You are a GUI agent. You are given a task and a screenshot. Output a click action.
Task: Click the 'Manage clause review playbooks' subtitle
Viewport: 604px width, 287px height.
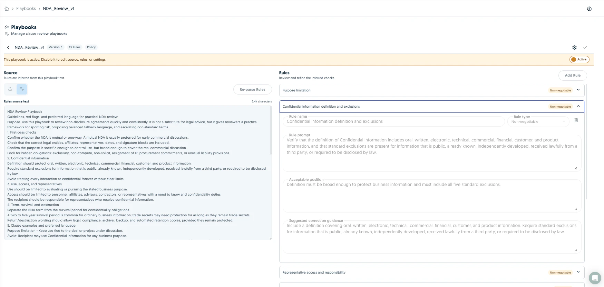click(x=39, y=34)
